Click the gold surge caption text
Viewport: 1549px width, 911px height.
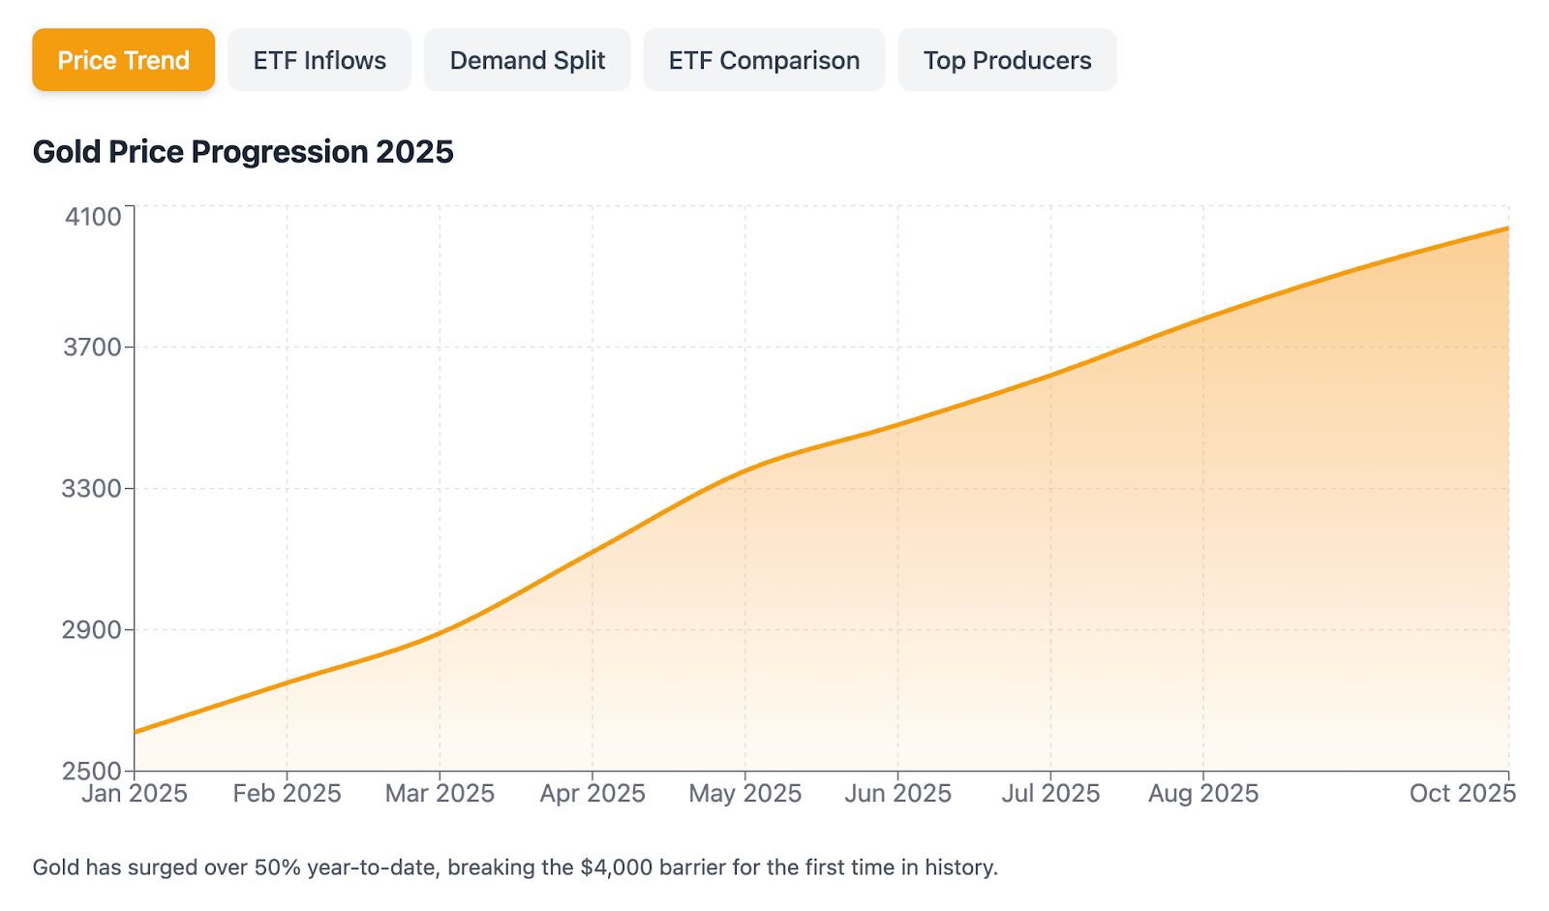pos(515,867)
